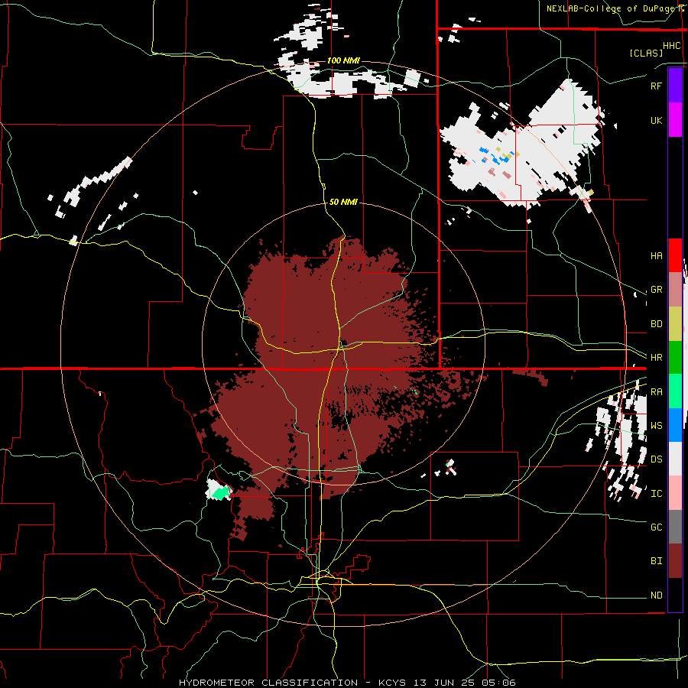Click the 100 NMI range ring label
This screenshot has height=688, width=688.
pyautogui.click(x=343, y=60)
